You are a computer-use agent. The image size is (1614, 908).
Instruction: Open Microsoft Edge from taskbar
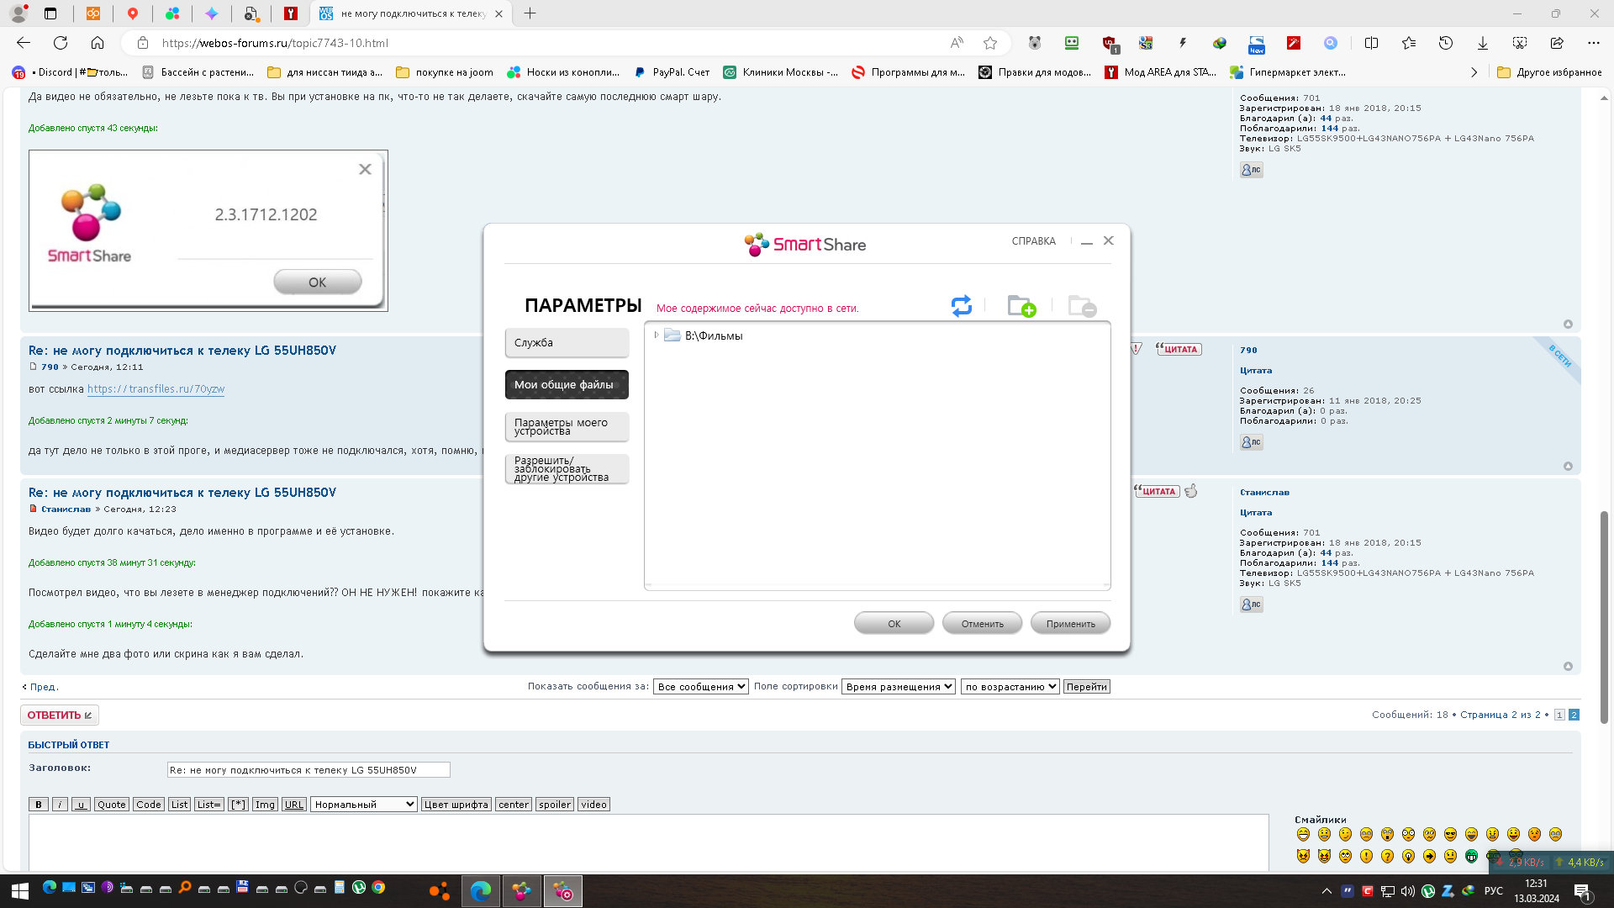[x=480, y=891]
